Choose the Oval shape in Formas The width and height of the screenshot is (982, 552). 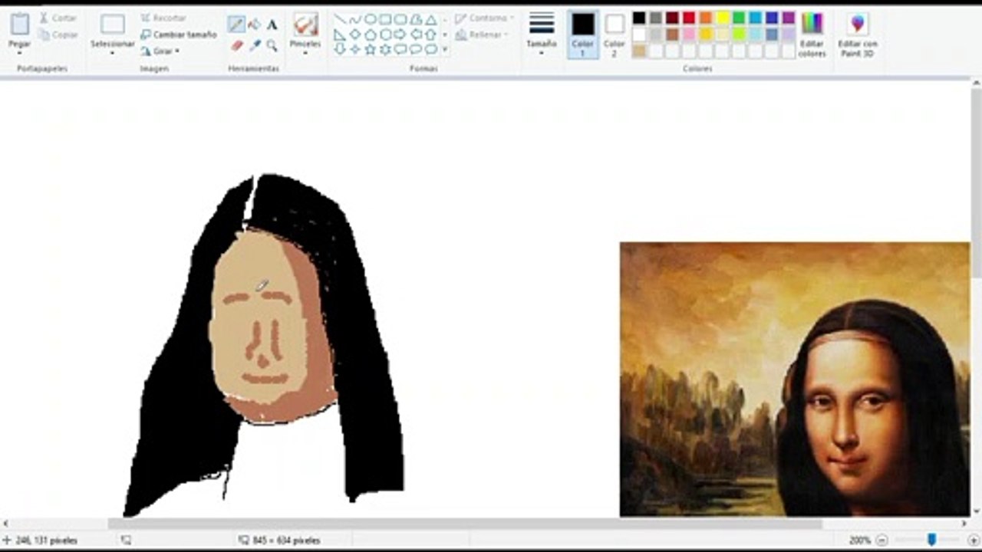tap(370, 19)
